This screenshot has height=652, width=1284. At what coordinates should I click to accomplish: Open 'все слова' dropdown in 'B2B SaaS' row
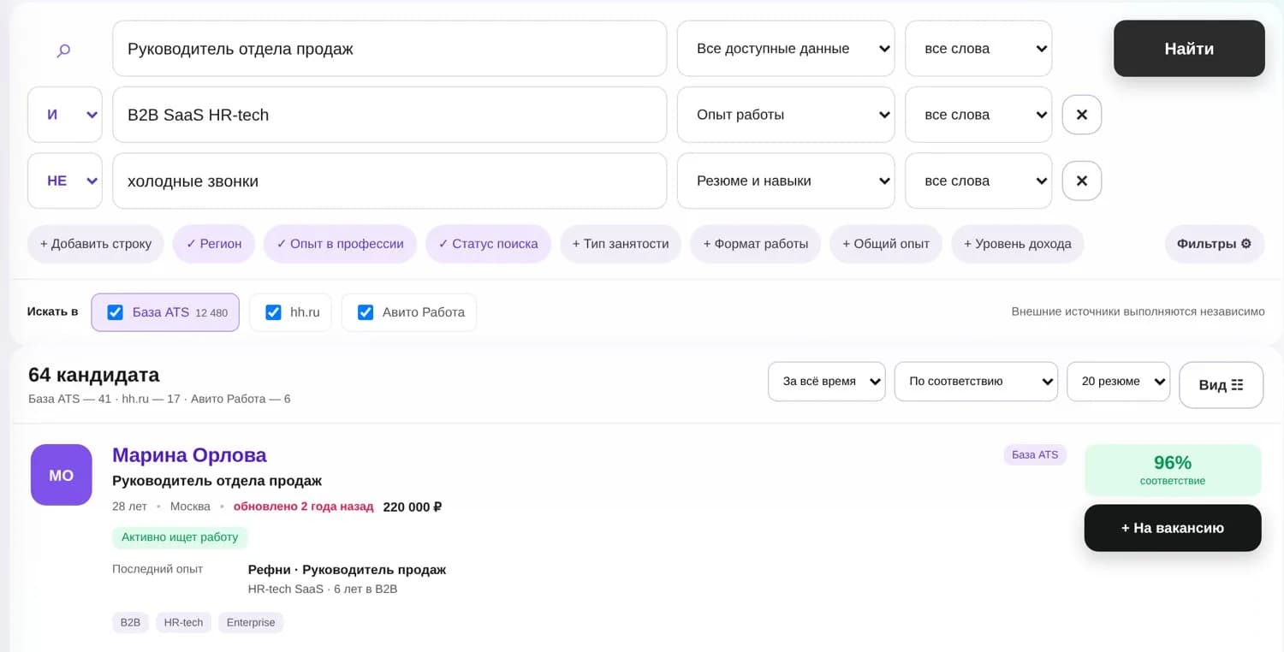click(978, 115)
